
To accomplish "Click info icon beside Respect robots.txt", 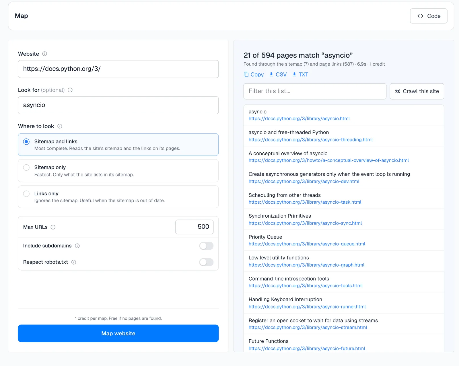I will tap(74, 262).
